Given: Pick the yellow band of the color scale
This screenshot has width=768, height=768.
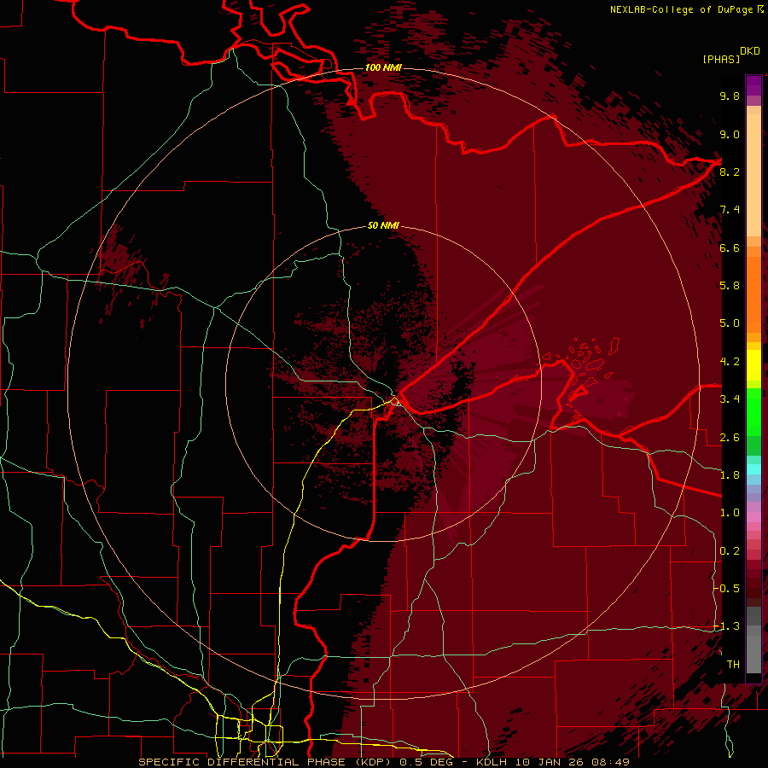Looking at the screenshot, I should (753, 365).
